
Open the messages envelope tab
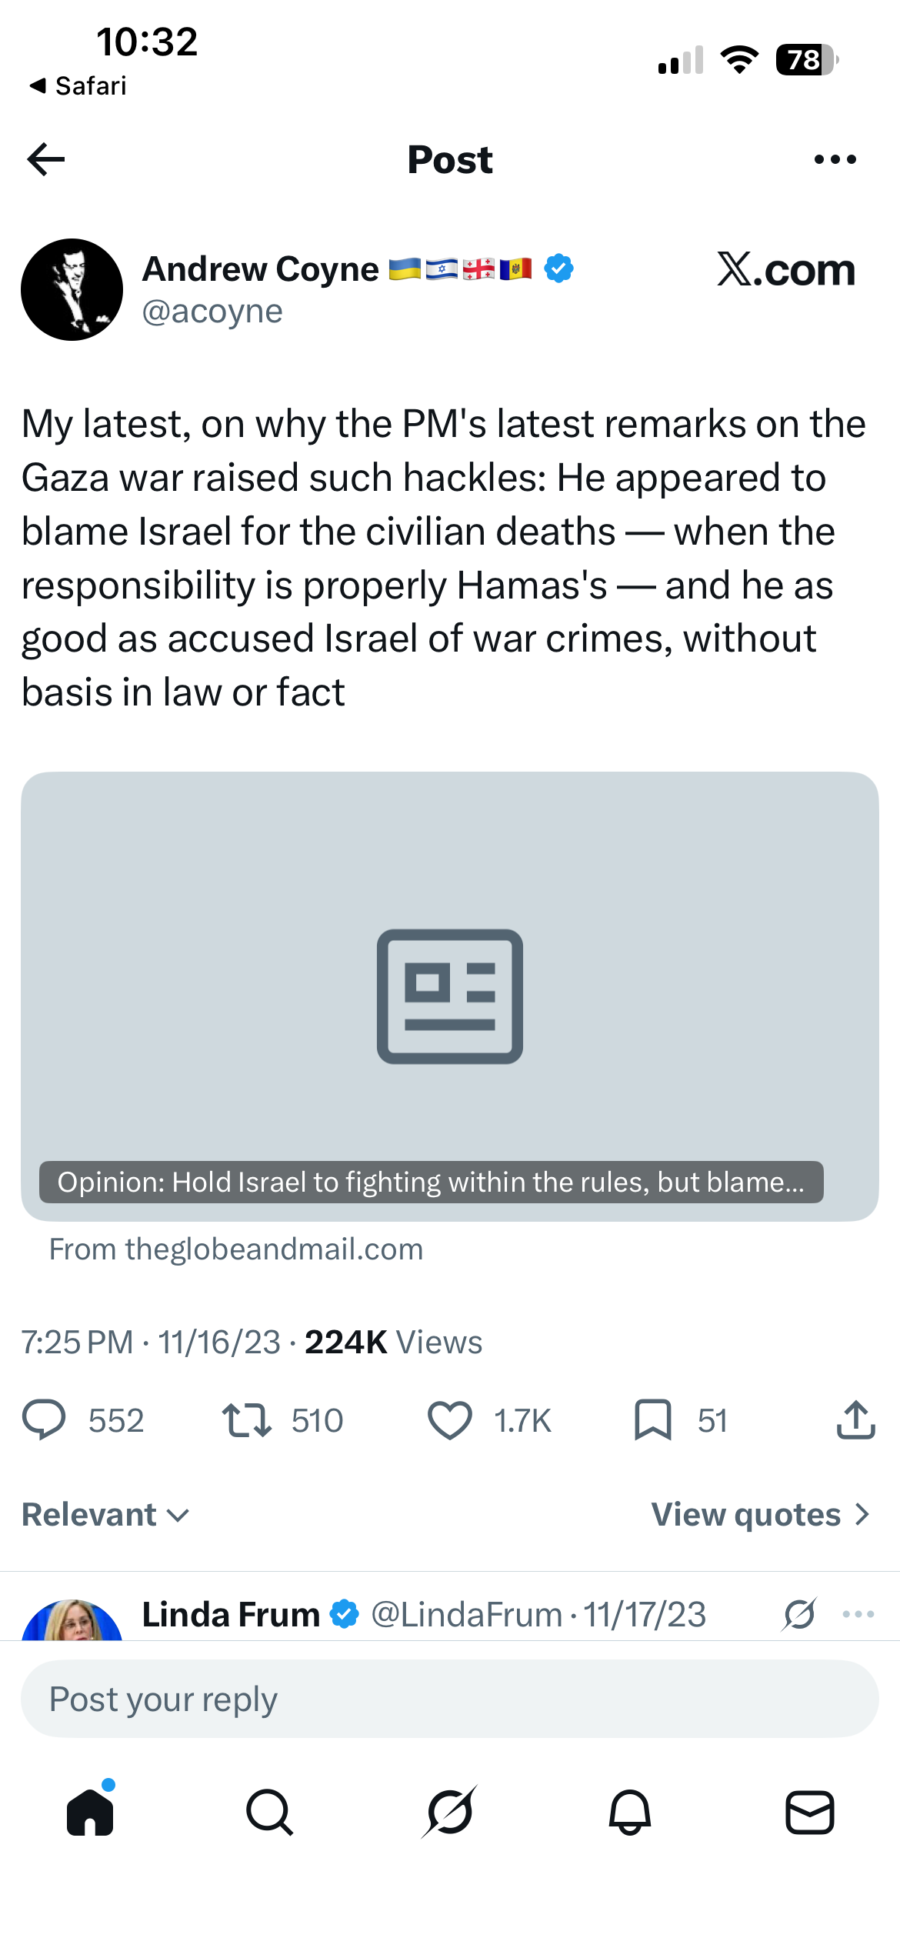point(809,1812)
